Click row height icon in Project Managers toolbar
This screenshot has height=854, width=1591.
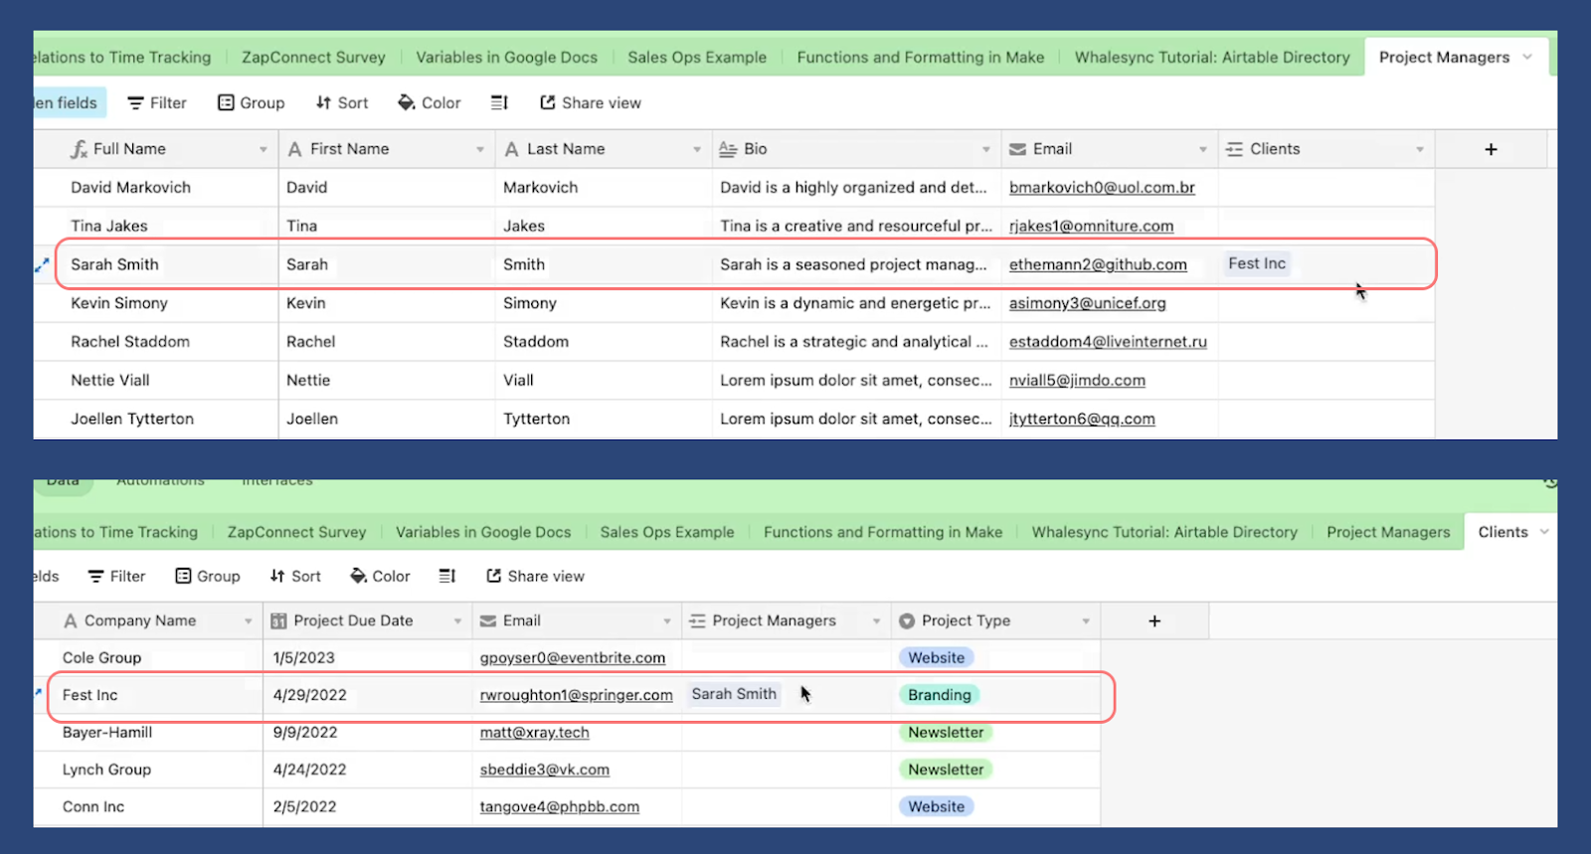coord(499,102)
